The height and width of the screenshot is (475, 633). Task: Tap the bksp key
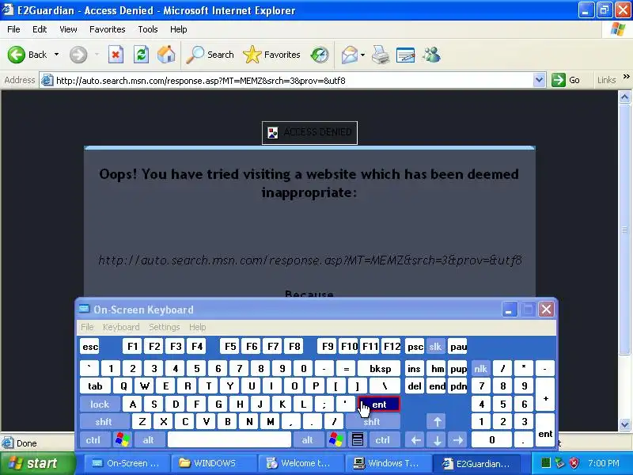point(380,368)
